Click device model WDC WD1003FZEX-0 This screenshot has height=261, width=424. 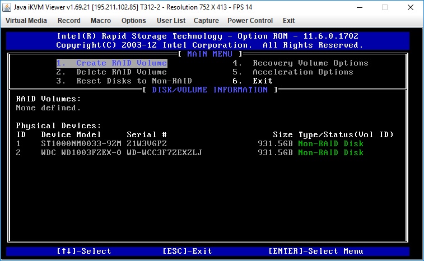(x=81, y=152)
